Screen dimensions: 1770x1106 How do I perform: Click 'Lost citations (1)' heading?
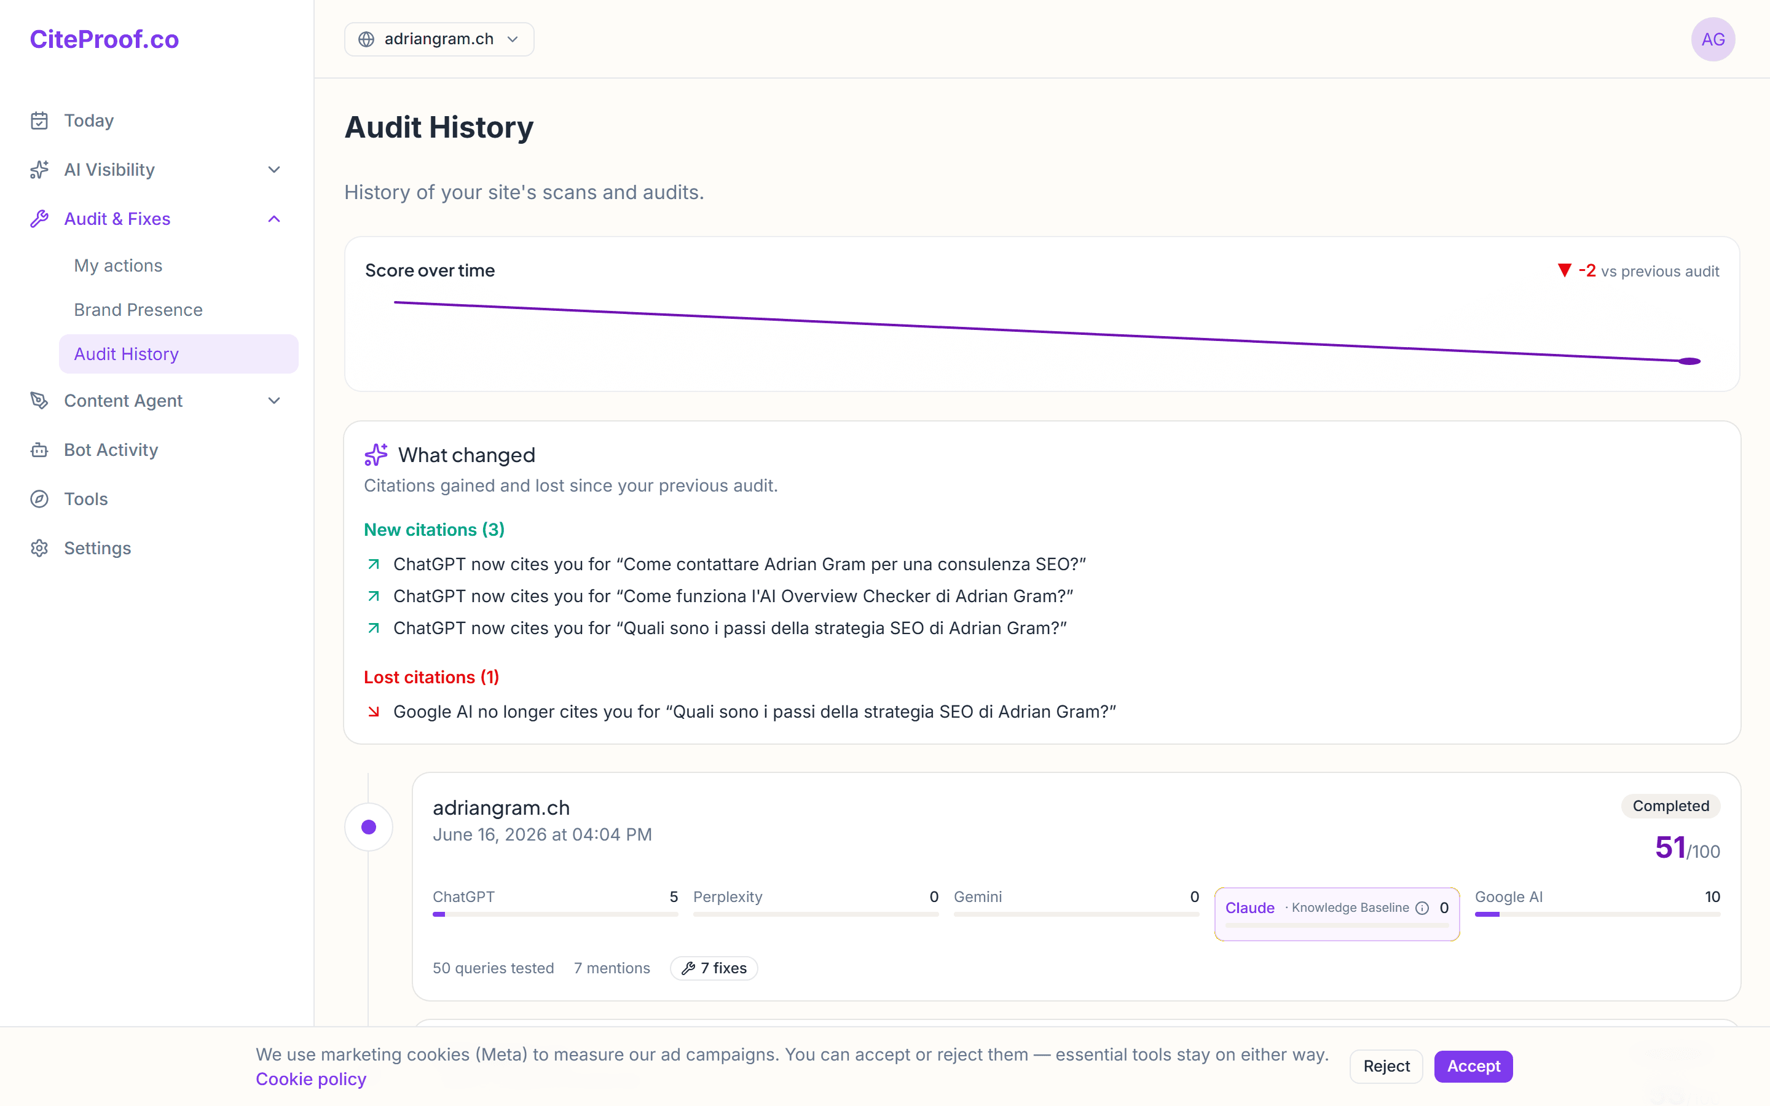point(431,677)
